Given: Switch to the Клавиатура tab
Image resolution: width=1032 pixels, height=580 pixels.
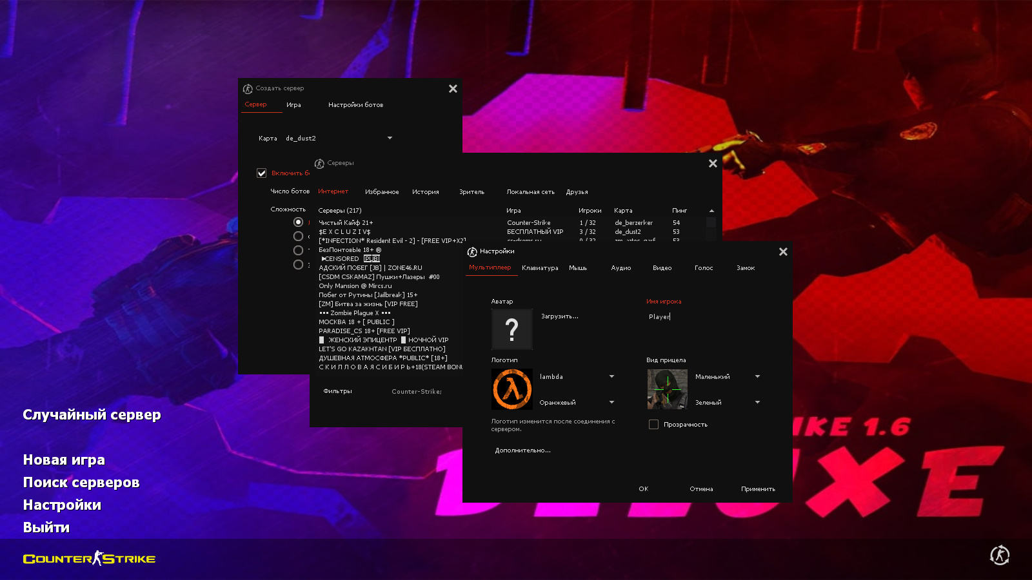Looking at the screenshot, I should 540,268.
